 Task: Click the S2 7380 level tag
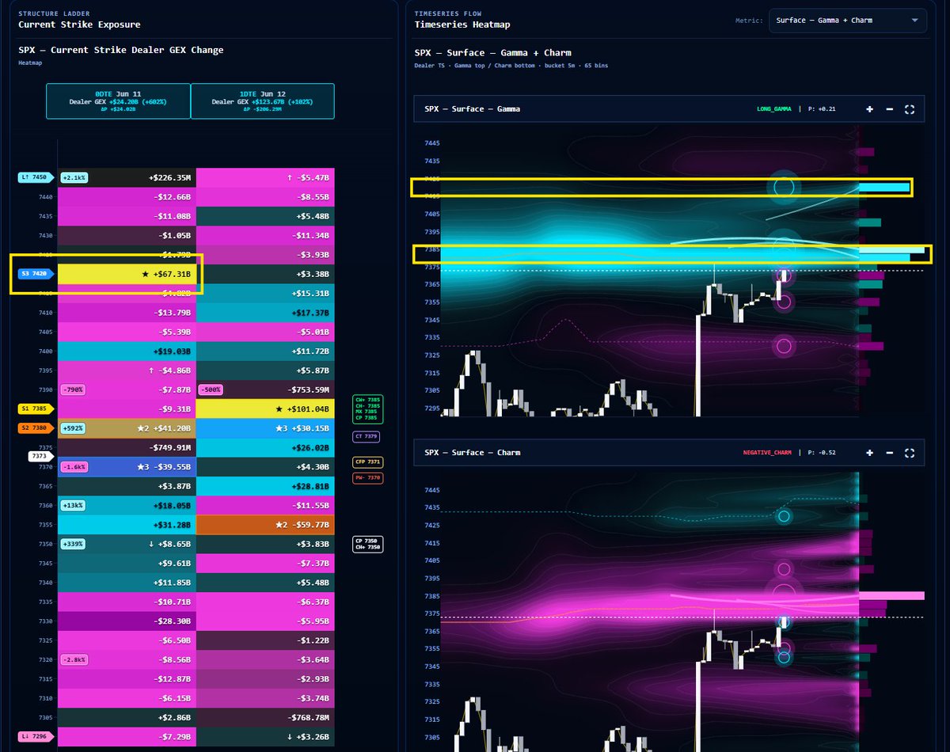35,428
